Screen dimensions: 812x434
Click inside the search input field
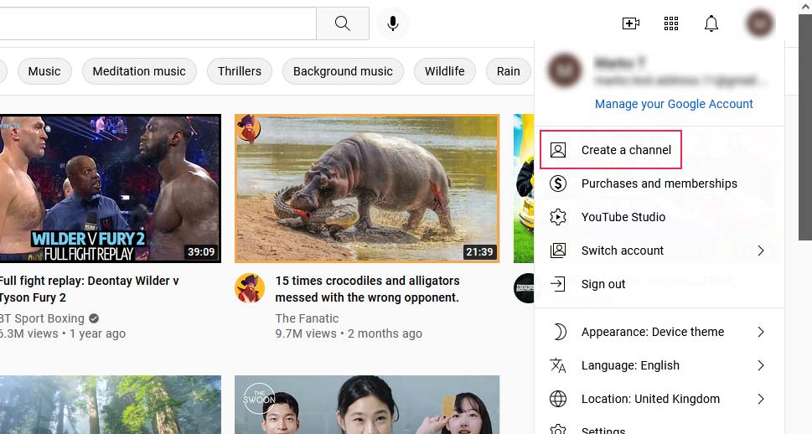point(158,23)
